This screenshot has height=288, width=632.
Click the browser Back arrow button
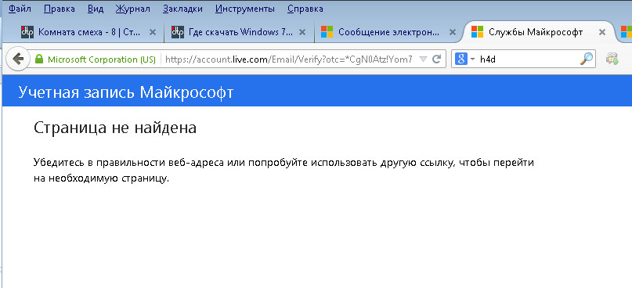tap(18, 59)
